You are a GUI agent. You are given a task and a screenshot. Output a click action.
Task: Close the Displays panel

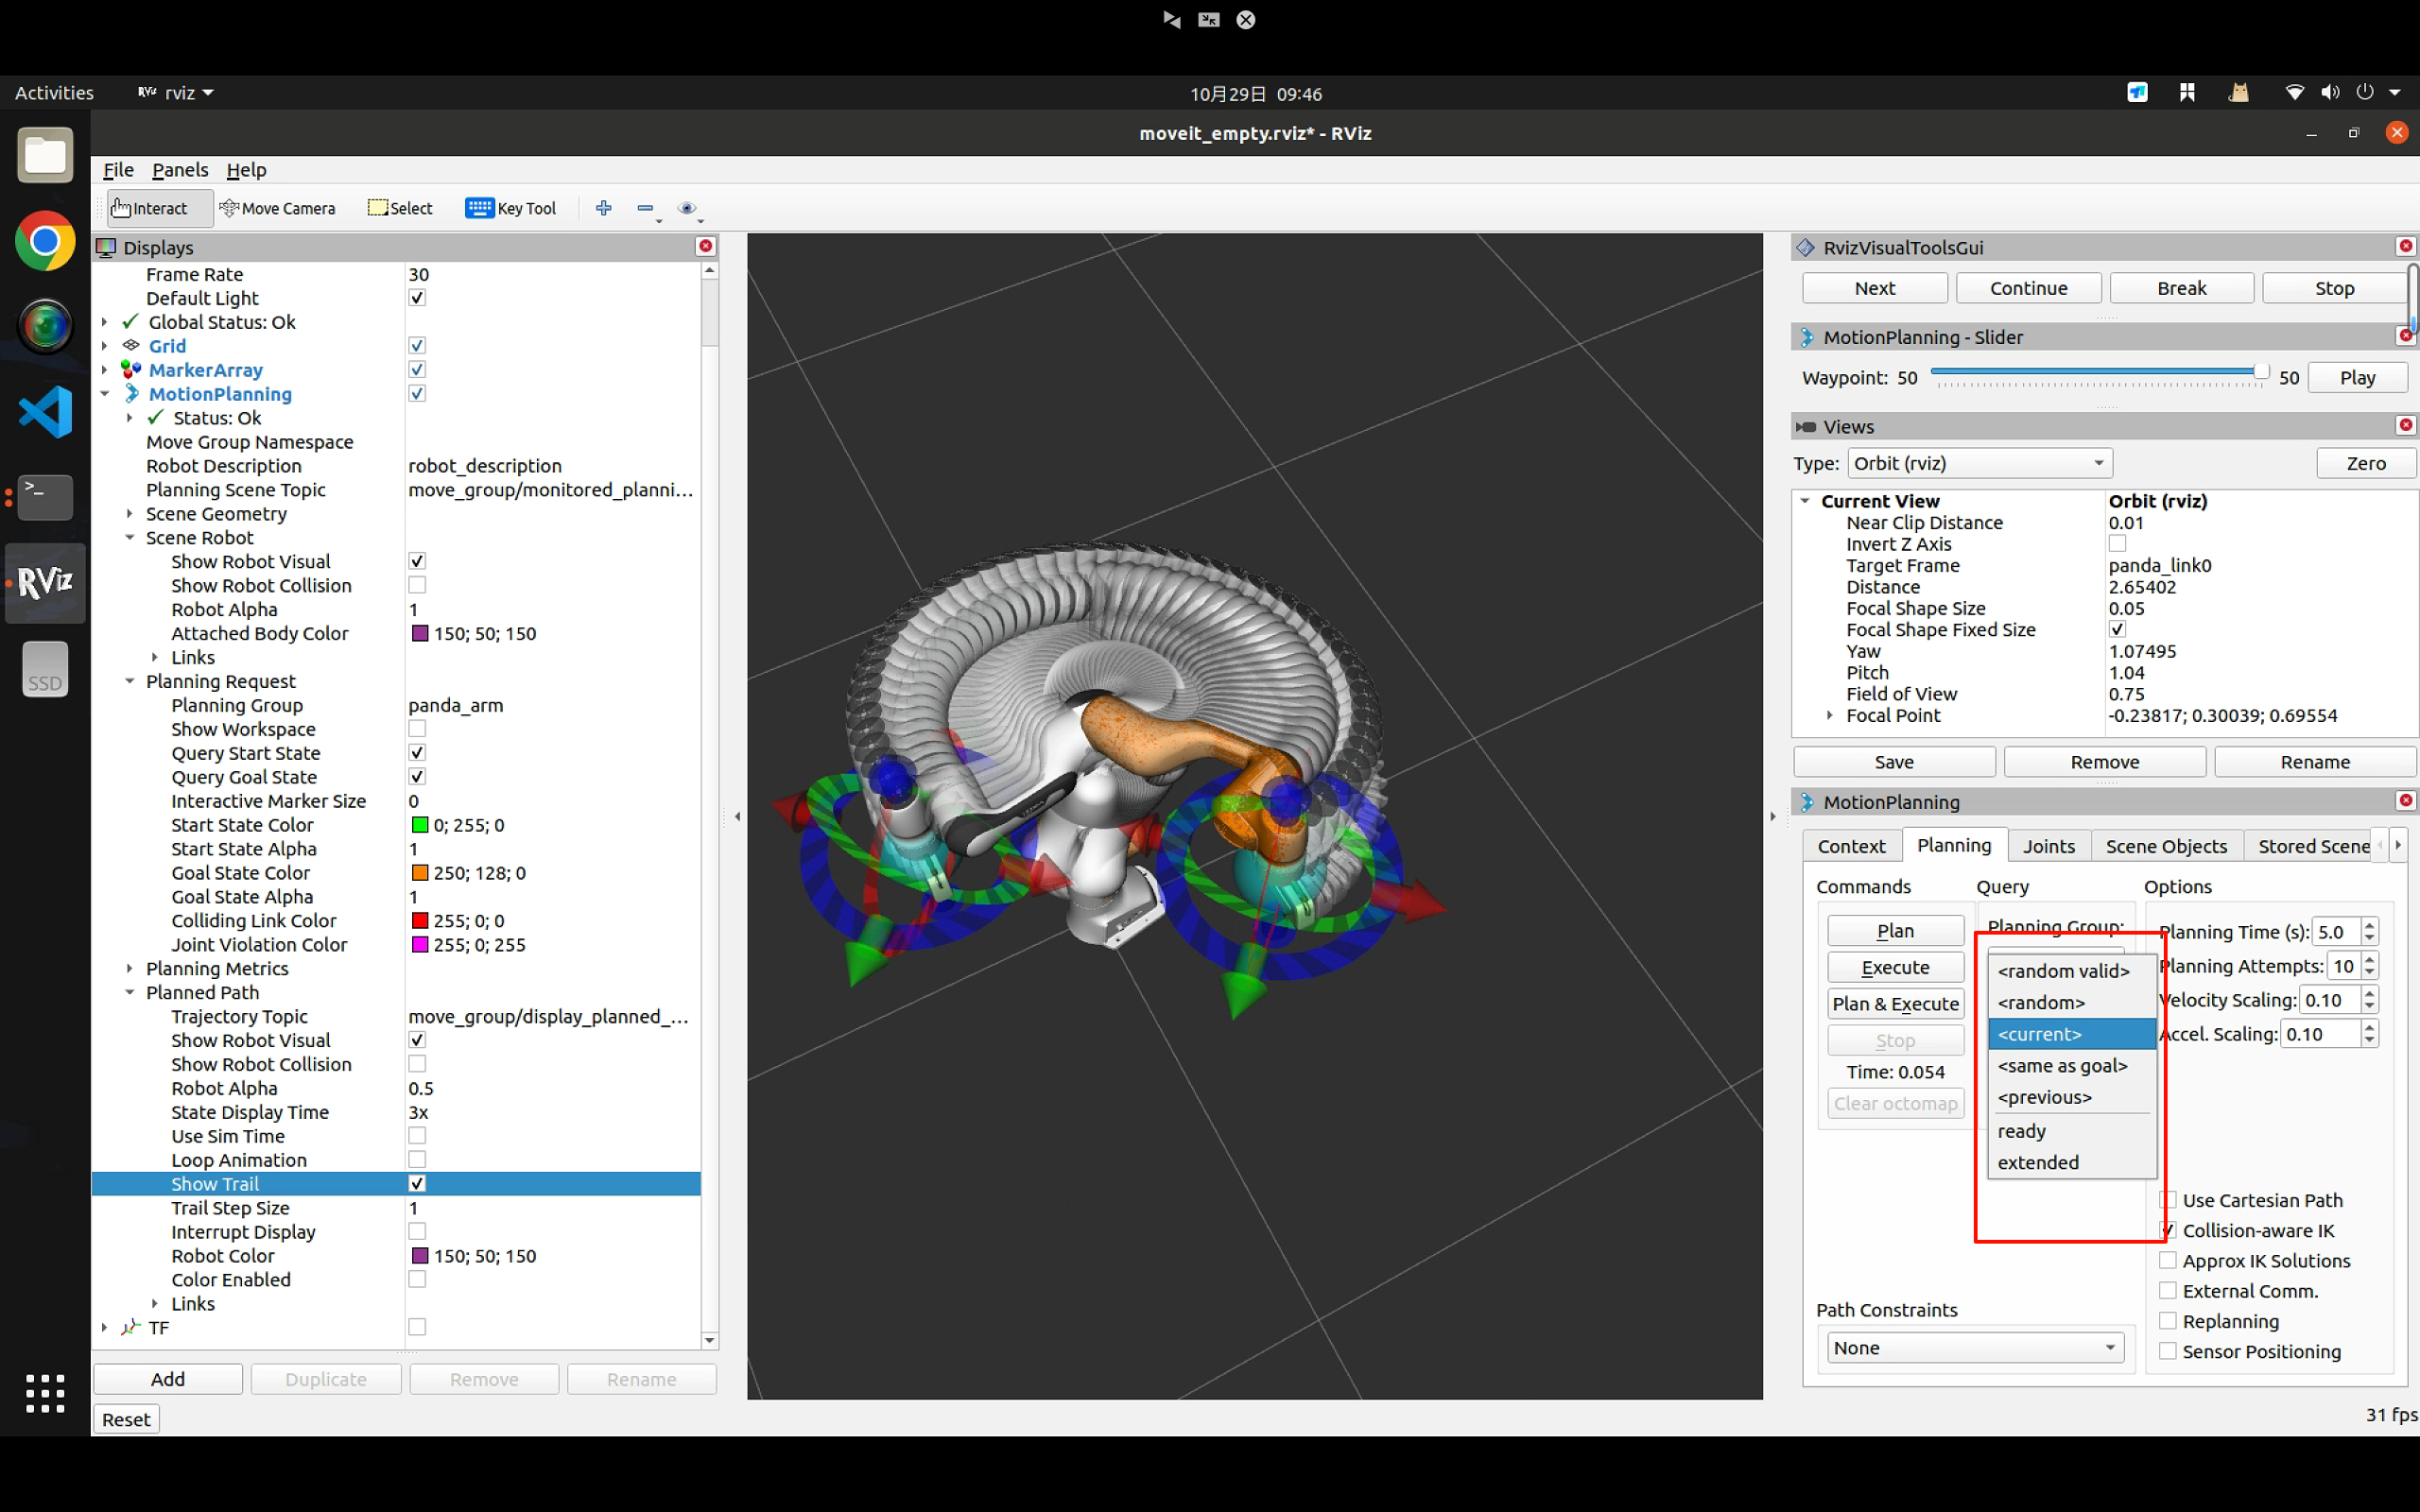[x=705, y=246]
